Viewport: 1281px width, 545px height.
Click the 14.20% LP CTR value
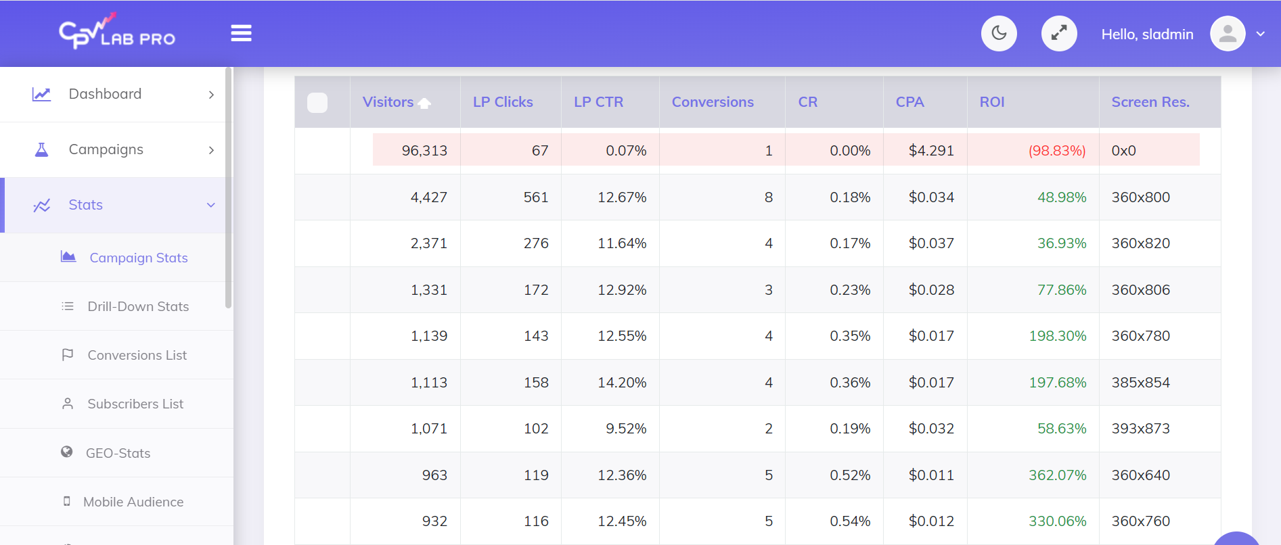coord(622,382)
